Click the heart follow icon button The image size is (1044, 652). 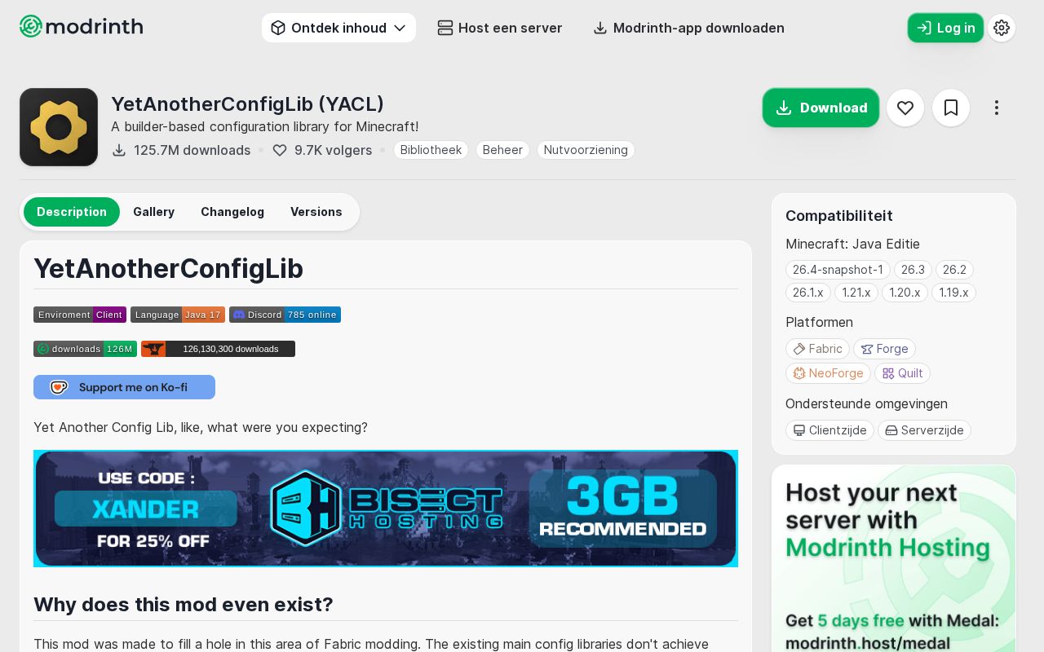point(905,108)
